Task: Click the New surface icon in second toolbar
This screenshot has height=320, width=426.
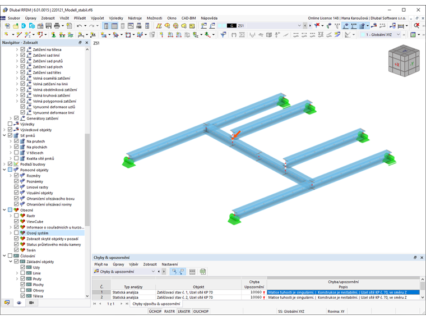Action: pyautogui.click(x=104, y=35)
